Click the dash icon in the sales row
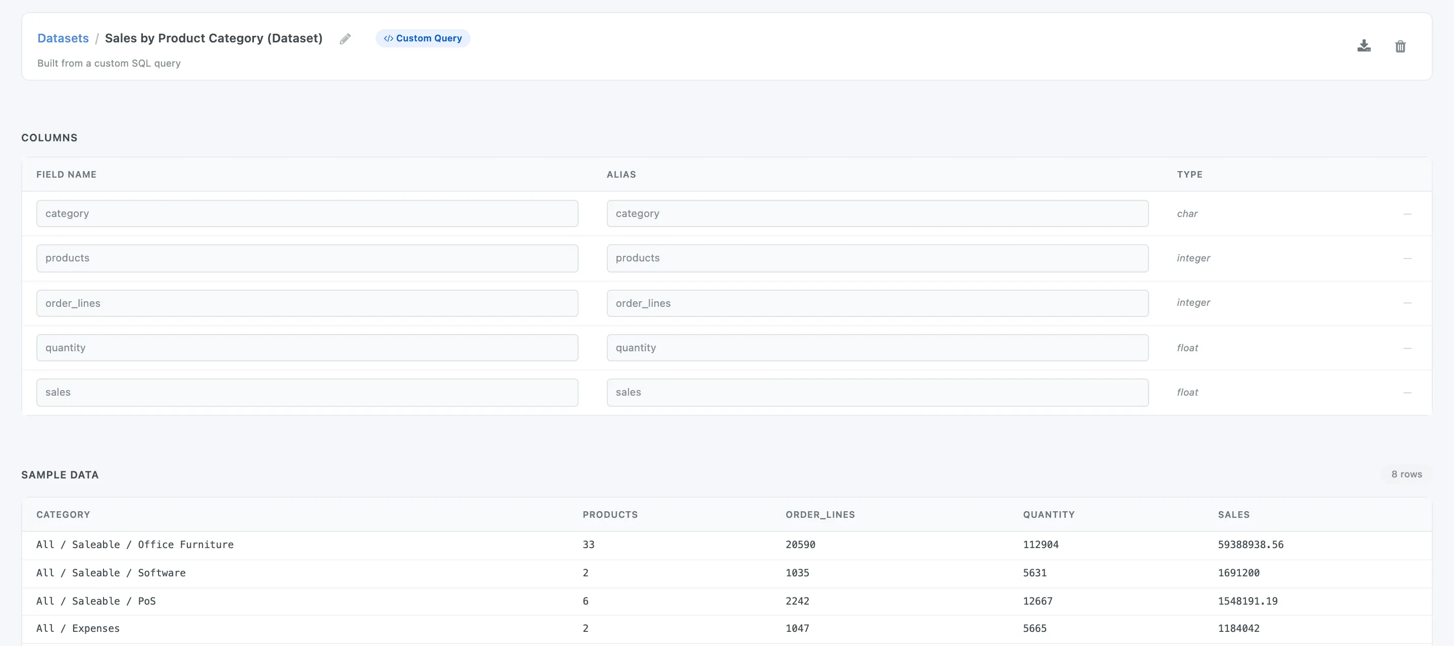1454x646 pixels. pos(1407,393)
